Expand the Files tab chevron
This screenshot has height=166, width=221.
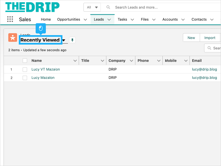154,19
